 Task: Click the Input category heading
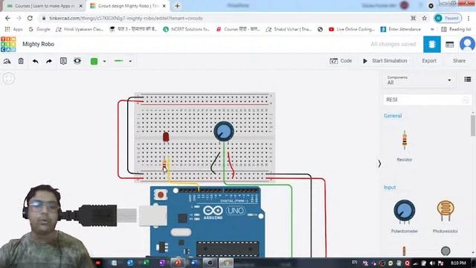point(390,187)
